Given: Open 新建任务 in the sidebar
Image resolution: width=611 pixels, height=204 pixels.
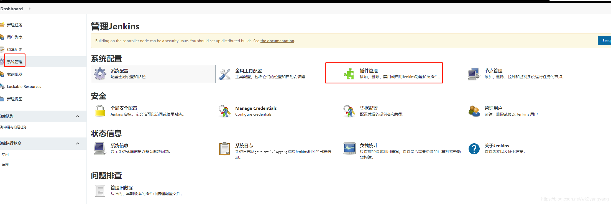Looking at the screenshot, I should point(15,25).
